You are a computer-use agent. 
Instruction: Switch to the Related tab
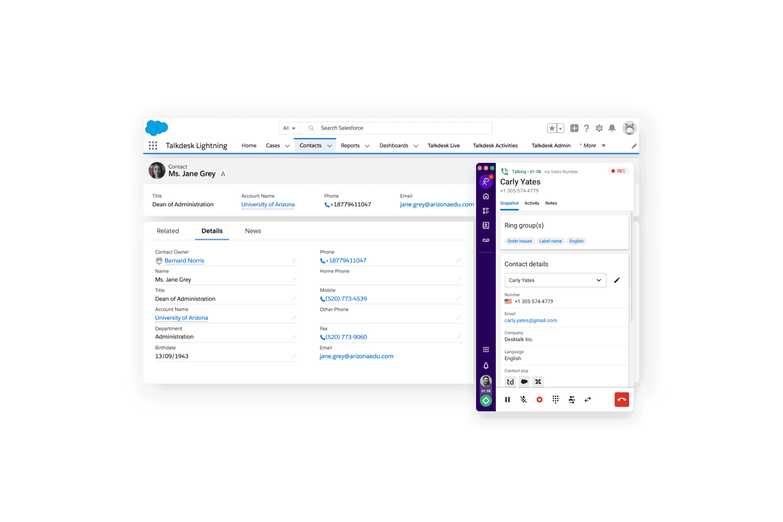coord(168,231)
